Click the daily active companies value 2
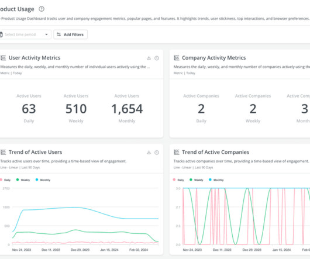Viewport: 310px width, 259px height. tap(201, 109)
